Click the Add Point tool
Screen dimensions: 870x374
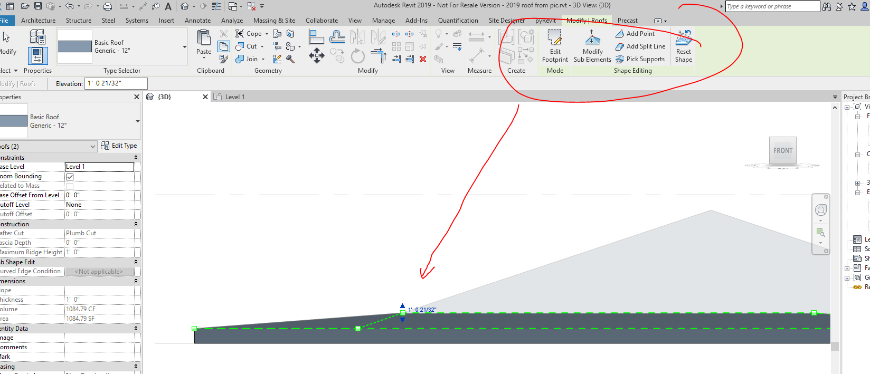click(x=635, y=34)
